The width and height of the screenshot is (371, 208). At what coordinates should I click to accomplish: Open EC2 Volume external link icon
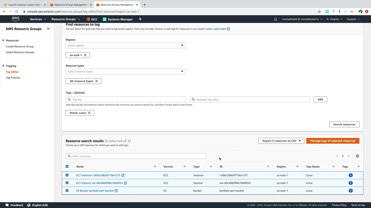coord(125,183)
